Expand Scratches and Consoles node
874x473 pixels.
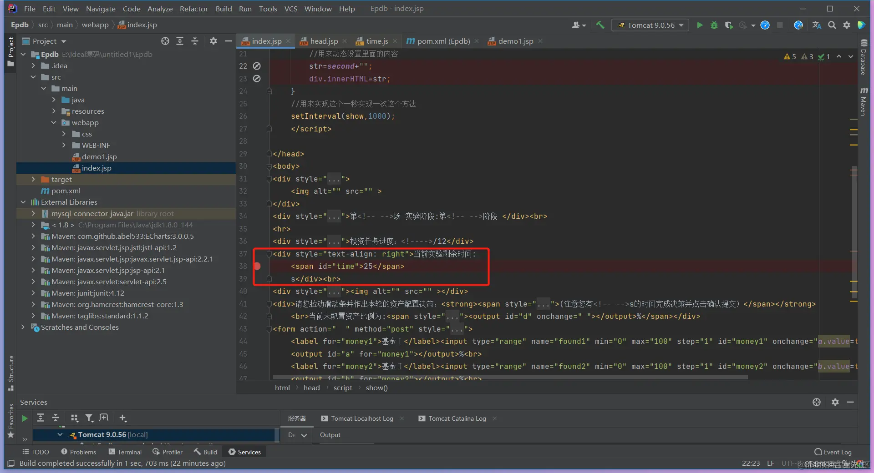click(23, 327)
